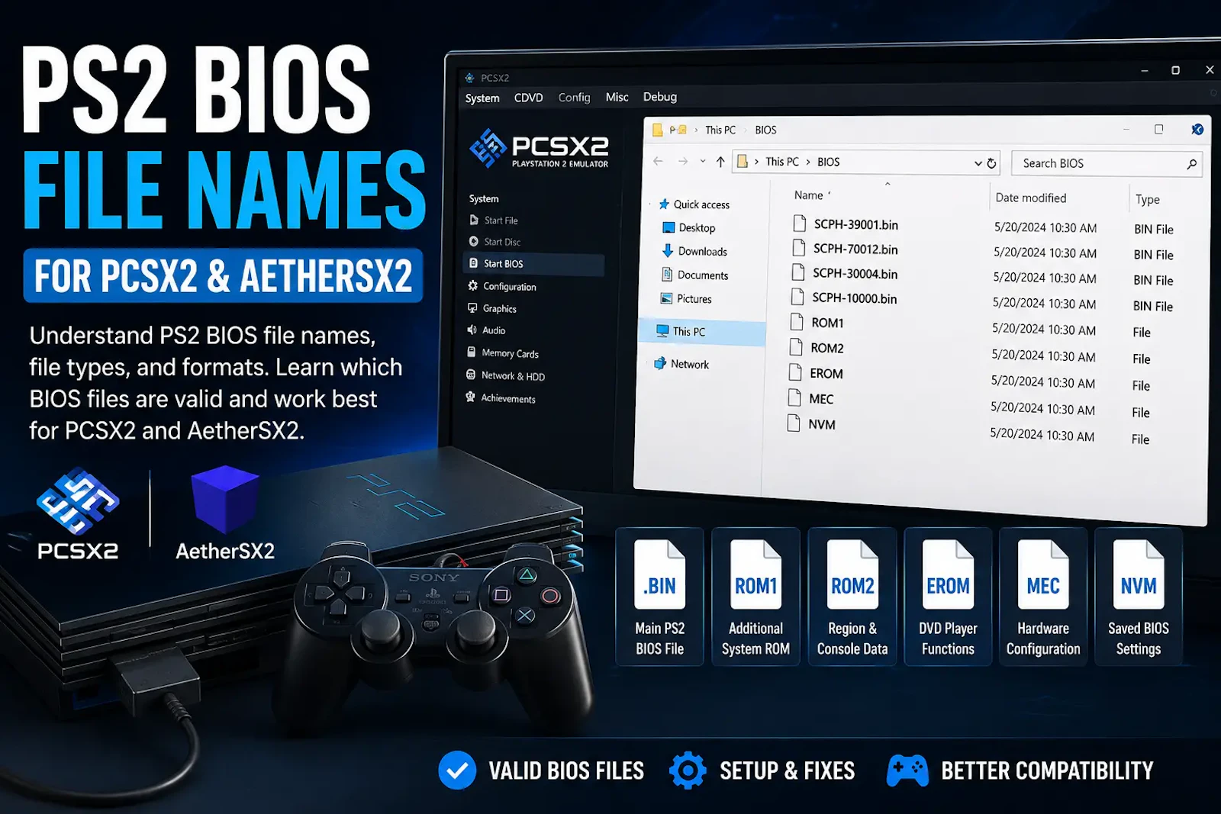Click the EROM DVD Player Functions card
The image size is (1221, 814).
coord(948,597)
